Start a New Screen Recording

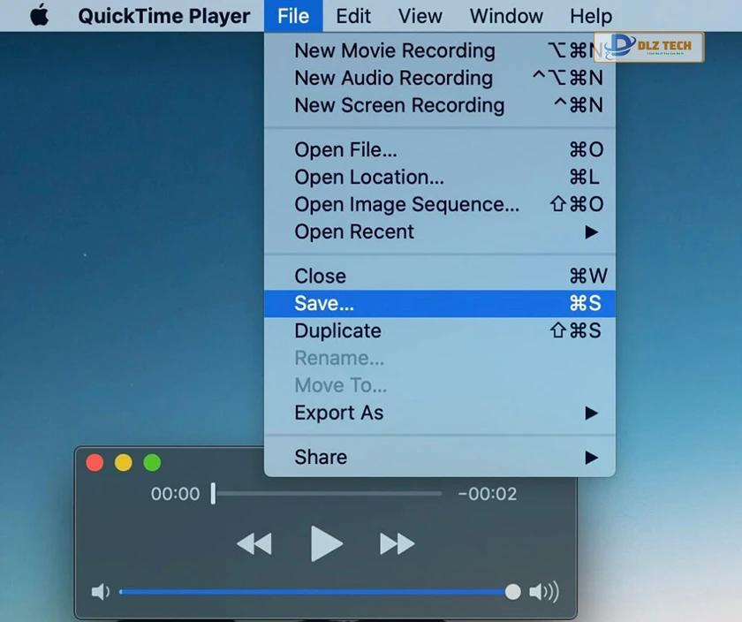[440, 105]
